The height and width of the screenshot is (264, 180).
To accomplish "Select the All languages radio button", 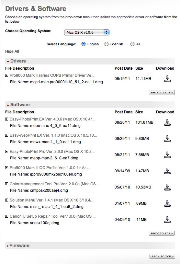I will click(132, 44).
